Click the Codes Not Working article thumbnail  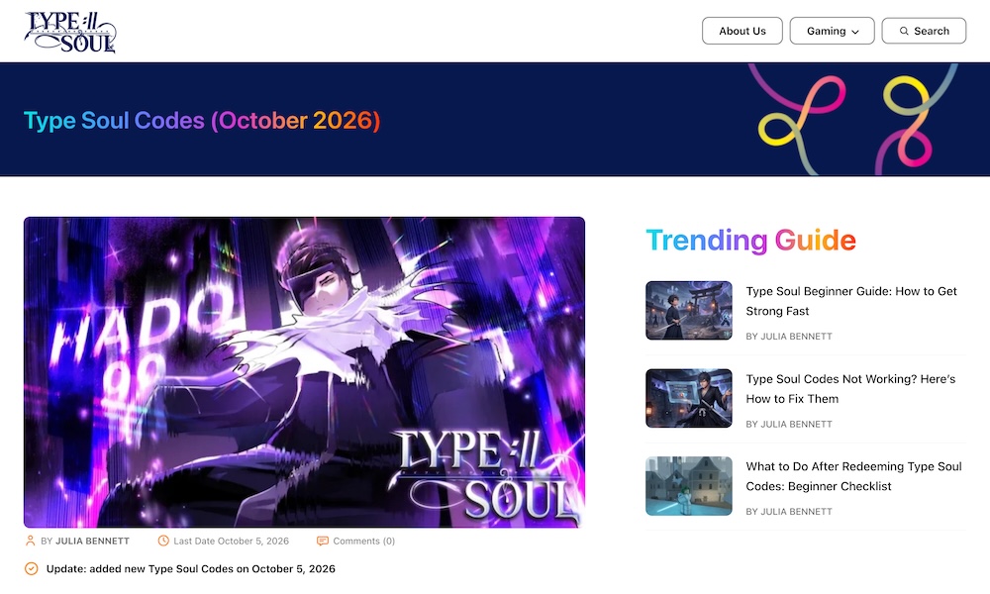click(x=689, y=398)
